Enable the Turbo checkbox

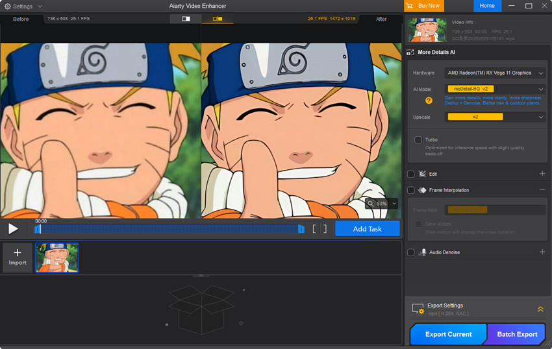pos(418,139)
